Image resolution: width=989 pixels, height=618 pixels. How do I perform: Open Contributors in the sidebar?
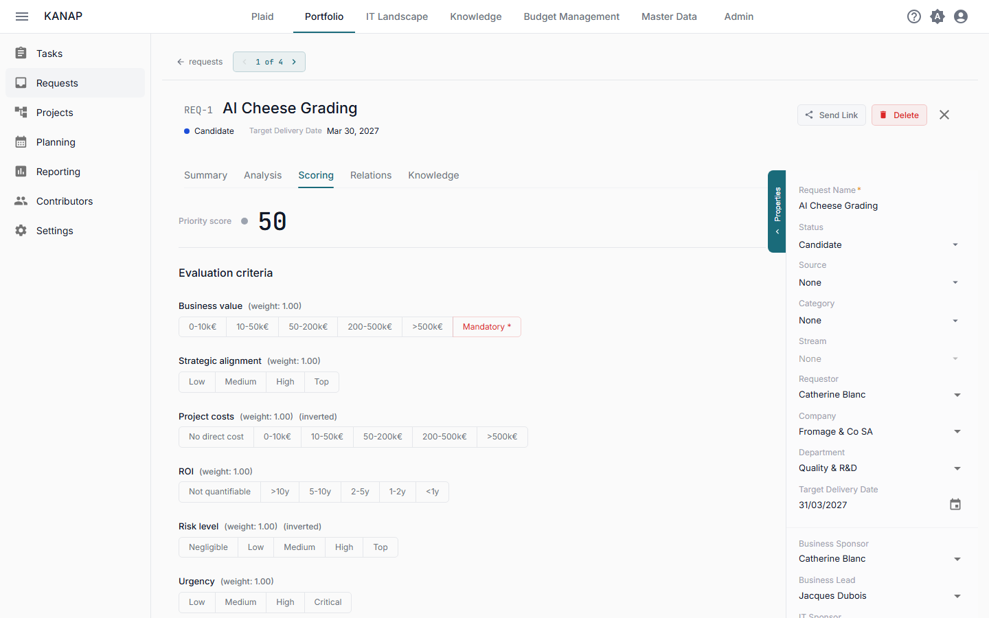click(76, 201)
